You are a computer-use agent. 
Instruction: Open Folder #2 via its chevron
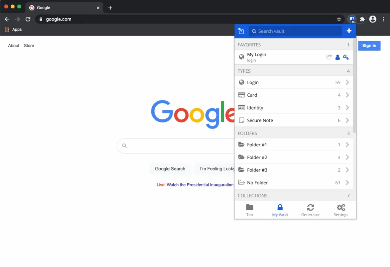(347, 157)
